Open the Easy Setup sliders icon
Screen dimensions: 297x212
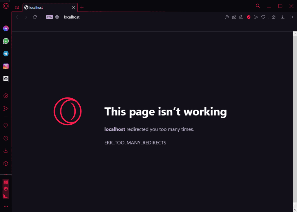(x=291, y=17)
